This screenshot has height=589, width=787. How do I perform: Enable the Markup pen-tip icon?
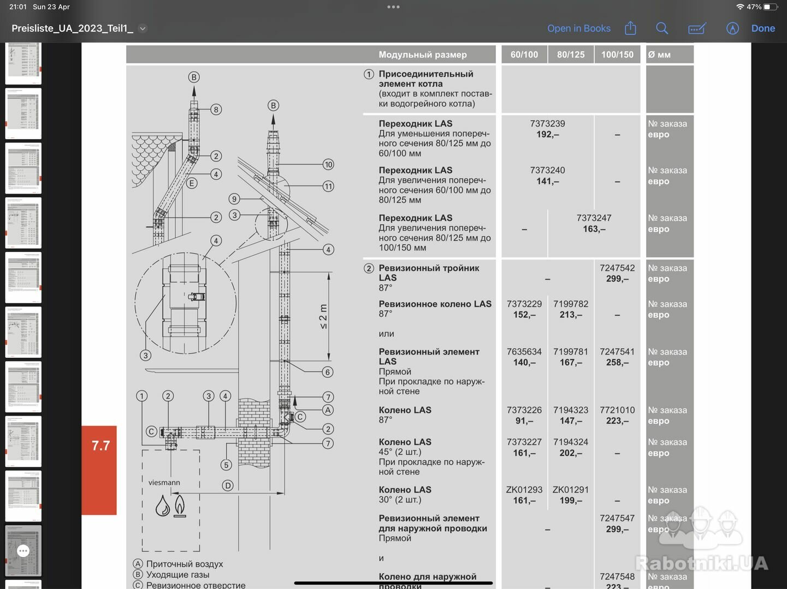click(732, 28)
